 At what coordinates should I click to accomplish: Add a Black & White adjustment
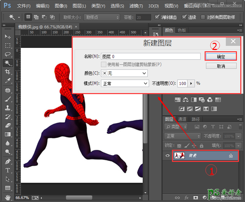194,99
